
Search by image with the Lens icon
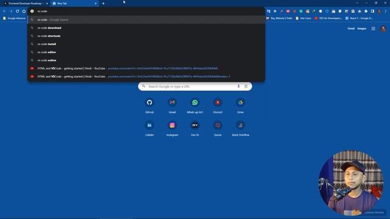pos(246,86)
